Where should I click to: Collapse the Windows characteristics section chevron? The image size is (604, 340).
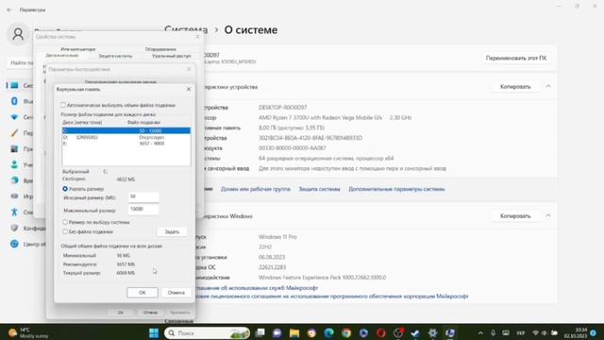click(x=548, y=216)
